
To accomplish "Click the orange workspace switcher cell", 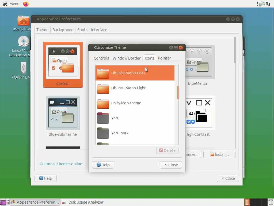I will [247, 202].
